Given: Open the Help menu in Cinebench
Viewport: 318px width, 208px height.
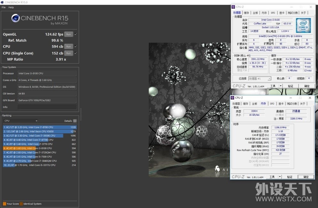Looking at the screenshot, I should click(11, 7).
